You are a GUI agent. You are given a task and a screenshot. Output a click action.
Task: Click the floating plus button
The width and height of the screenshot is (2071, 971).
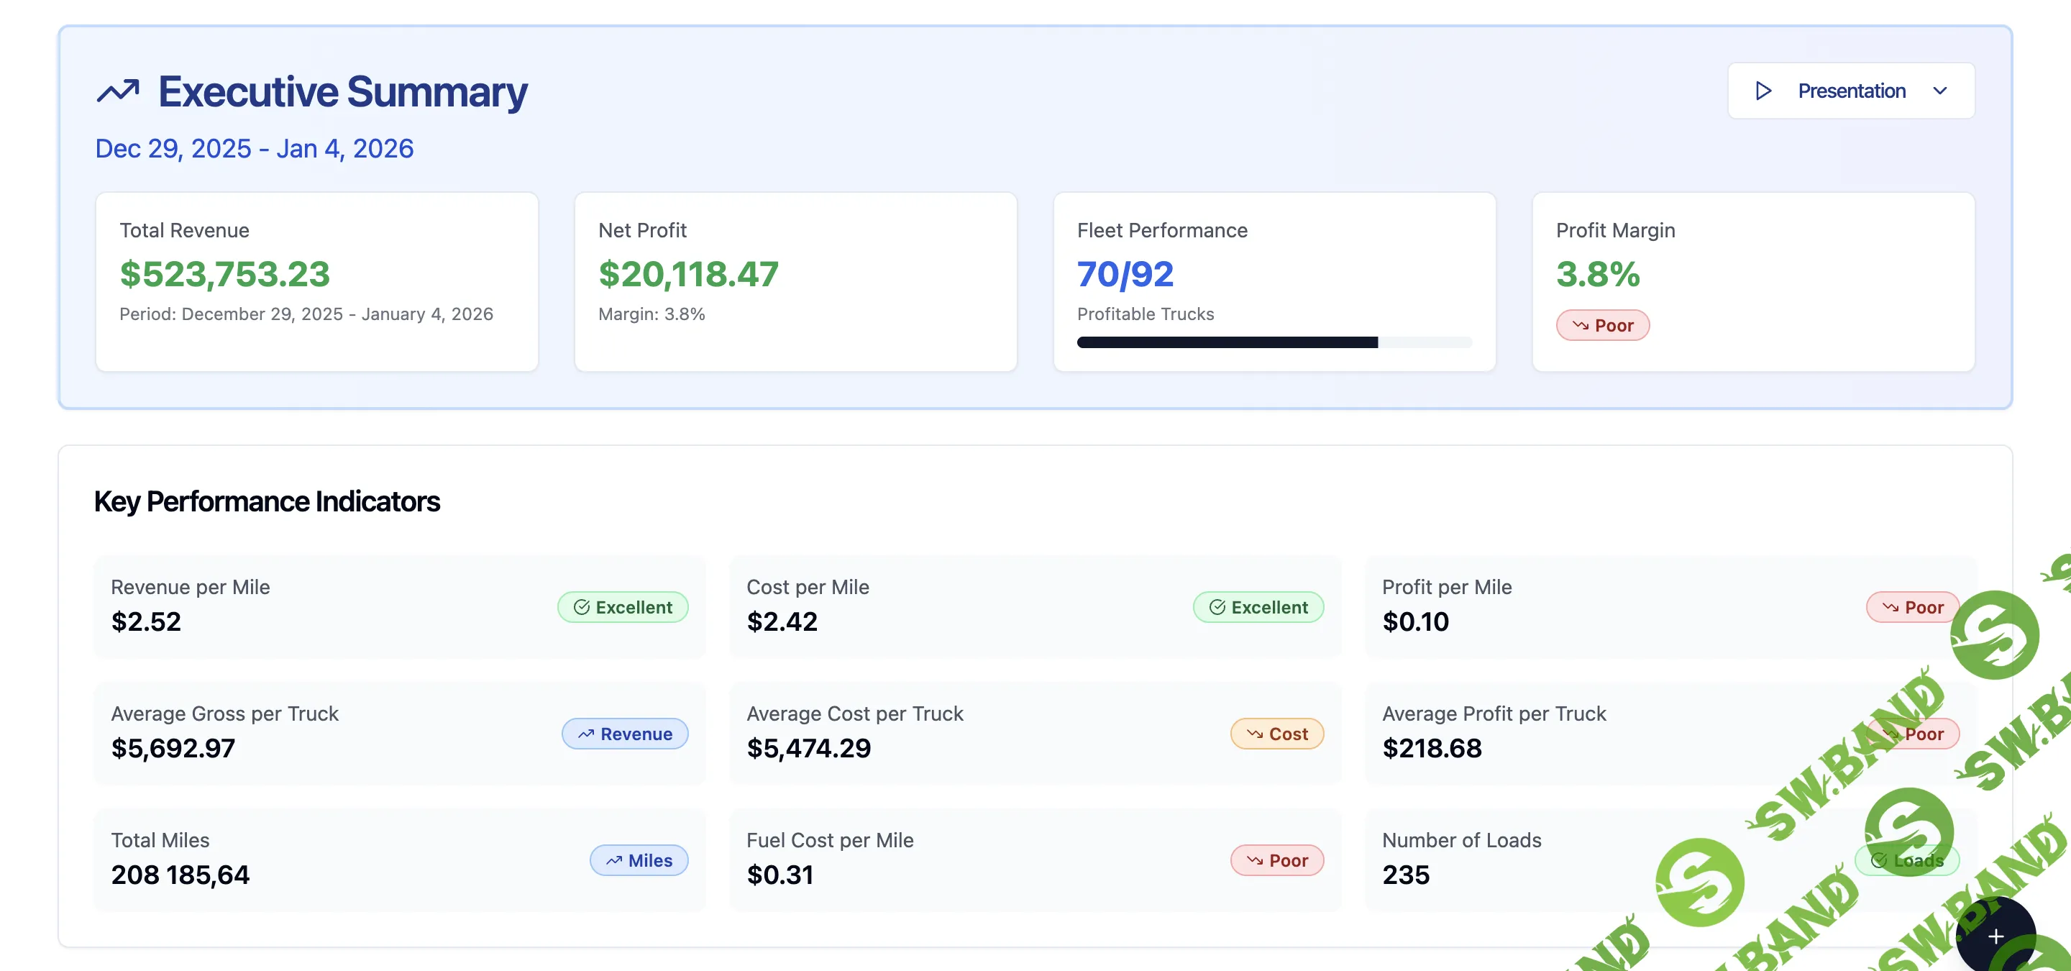coord(1995,936)
